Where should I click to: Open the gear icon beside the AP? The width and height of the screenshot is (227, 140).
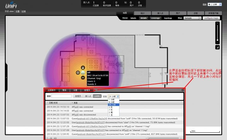click(78, 73)
